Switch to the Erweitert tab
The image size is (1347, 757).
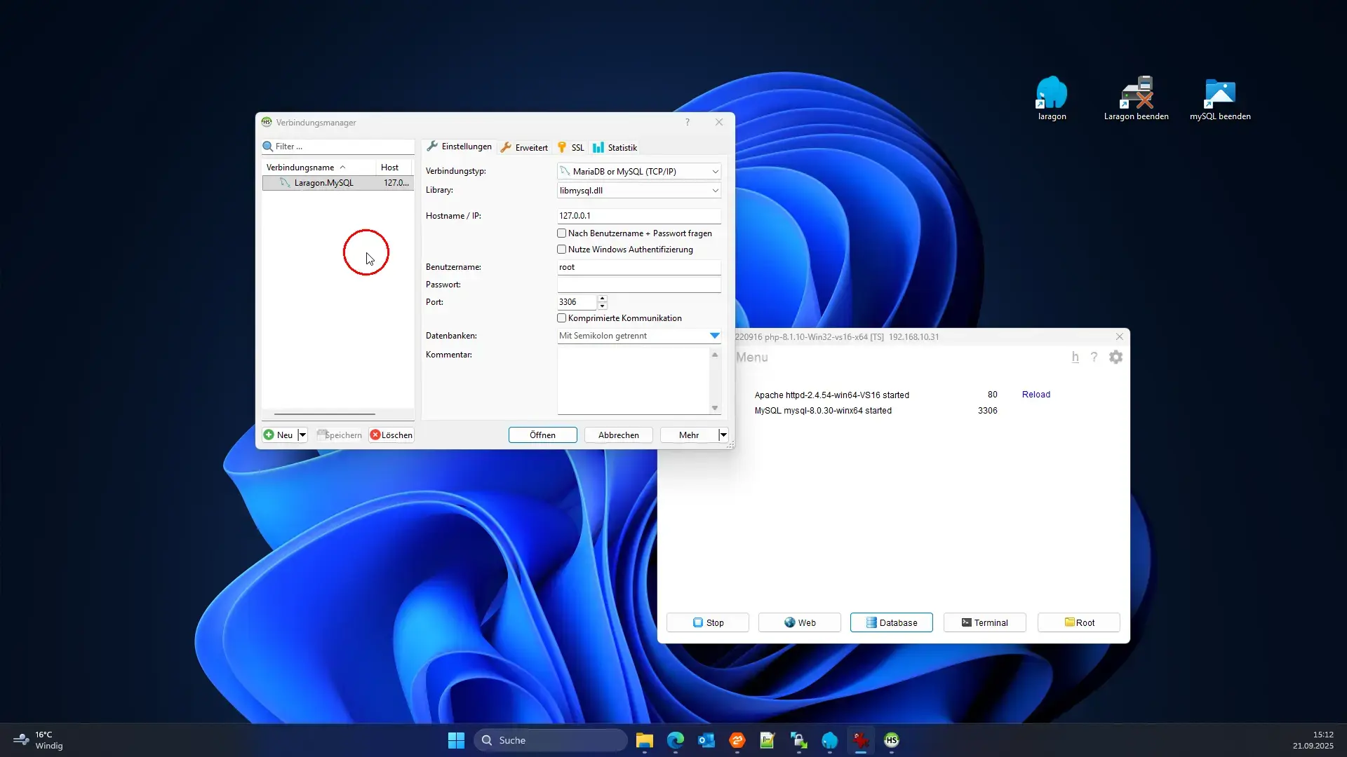(524, 148)
